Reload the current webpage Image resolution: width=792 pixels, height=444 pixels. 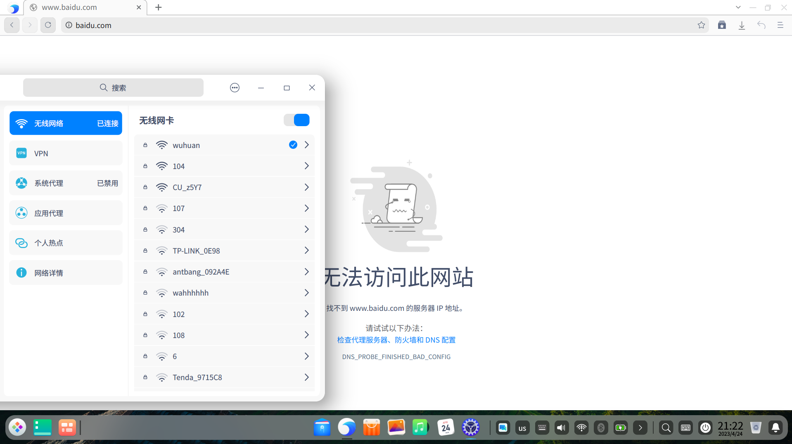pos(48,25)
